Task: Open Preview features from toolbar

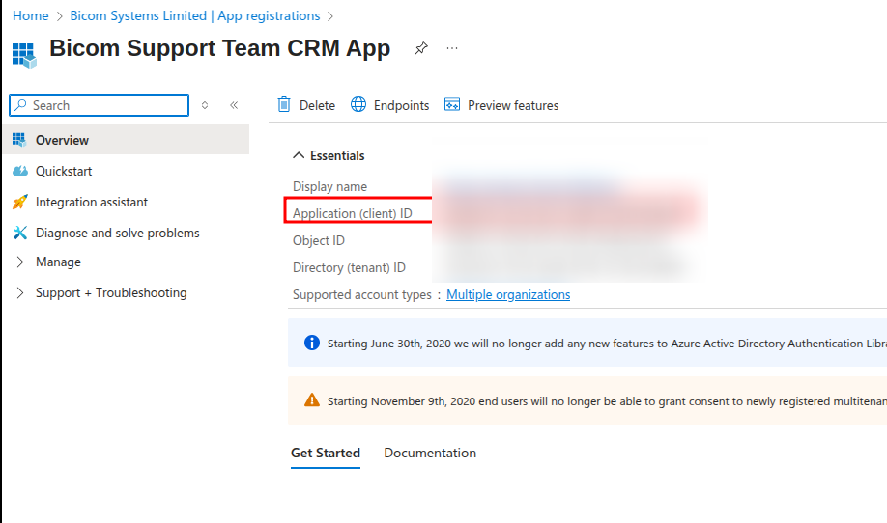Action: [513, 105]
